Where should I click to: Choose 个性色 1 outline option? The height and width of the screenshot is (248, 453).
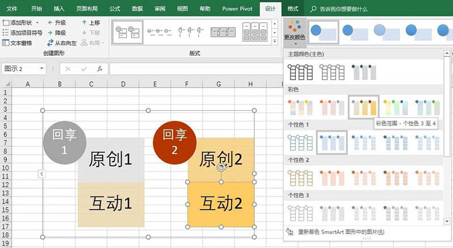(300, 142)
